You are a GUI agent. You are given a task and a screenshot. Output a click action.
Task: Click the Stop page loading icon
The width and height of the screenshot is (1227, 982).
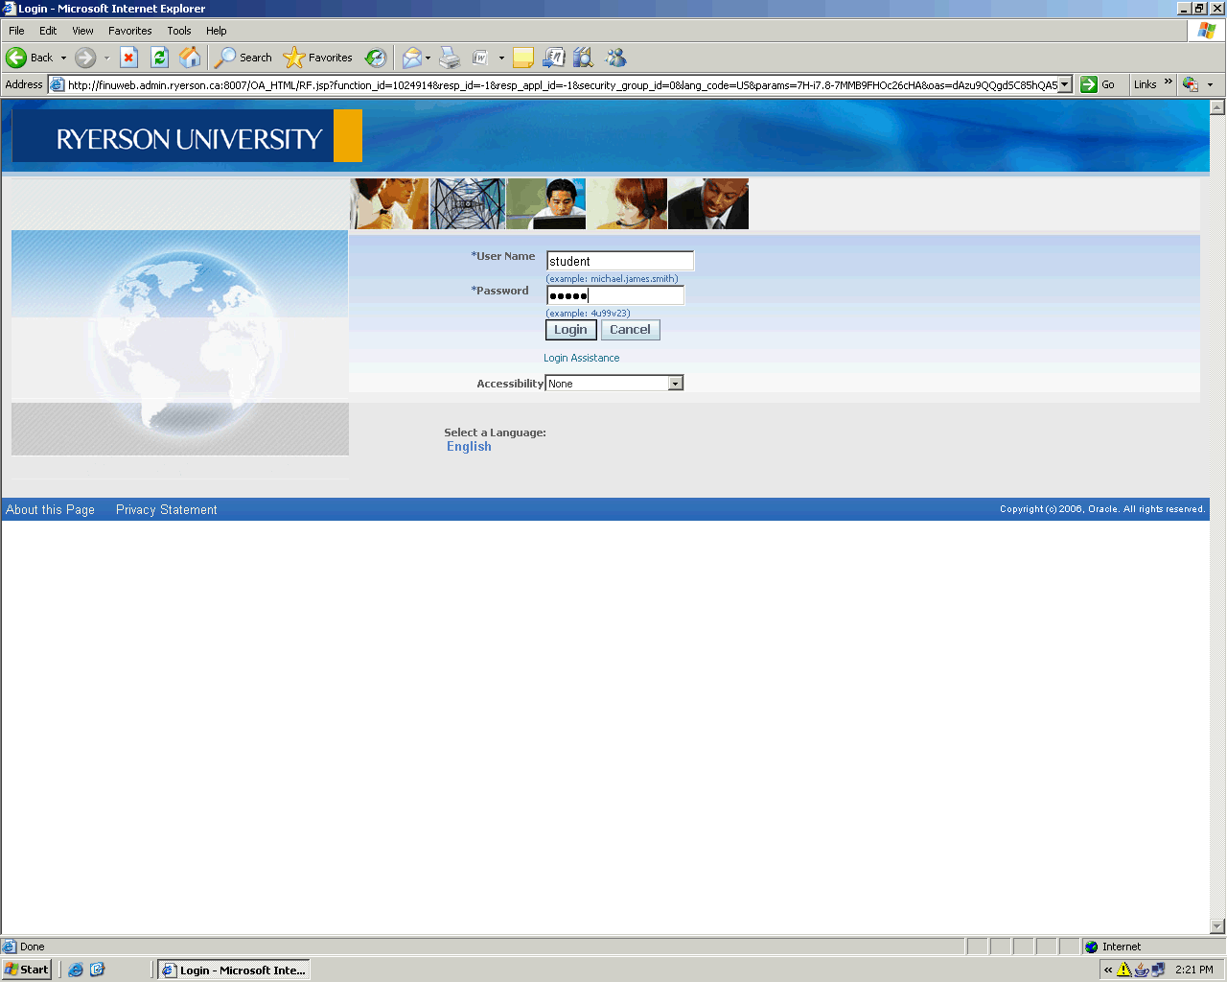pyautogui.click(x=129, y=58)
